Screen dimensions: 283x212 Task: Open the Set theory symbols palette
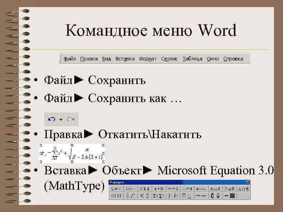point(201,189)
